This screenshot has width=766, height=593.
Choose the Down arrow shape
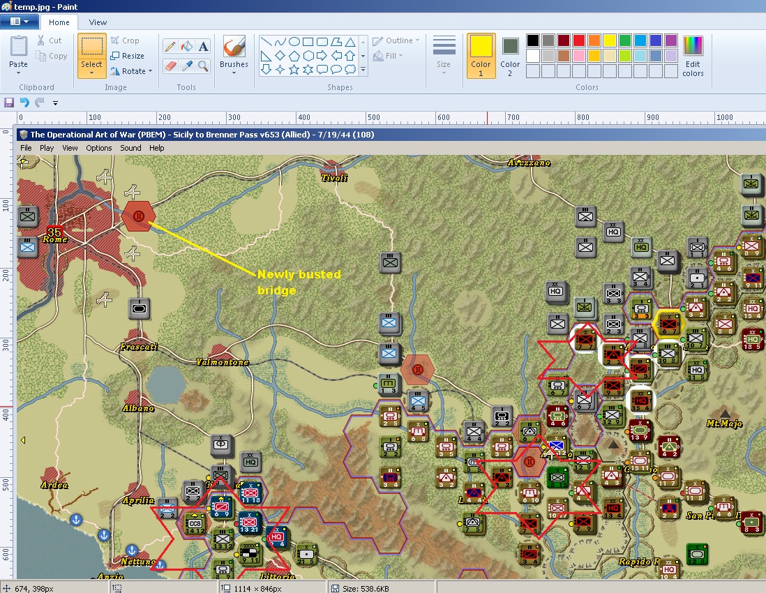[266, 69]
